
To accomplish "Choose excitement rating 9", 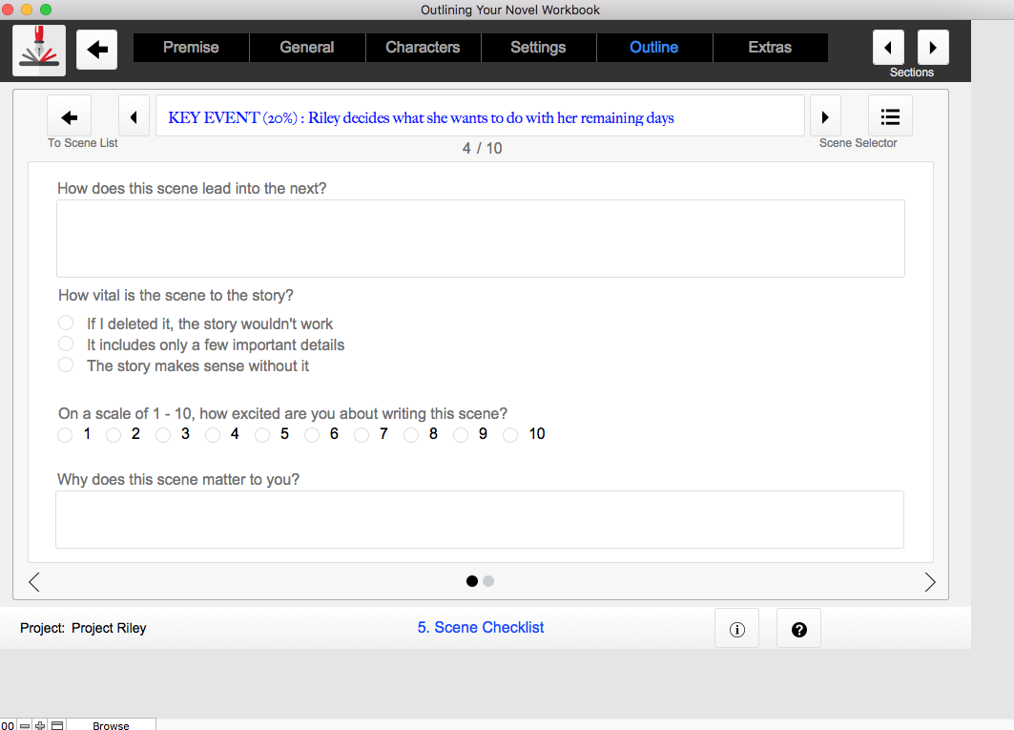I will tap(461, 435).
